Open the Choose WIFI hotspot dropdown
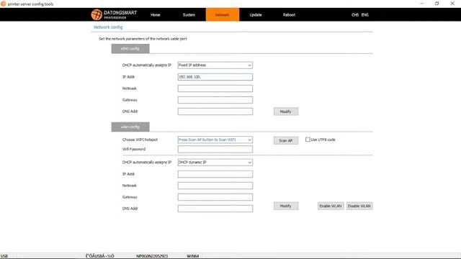 point(215,140)
